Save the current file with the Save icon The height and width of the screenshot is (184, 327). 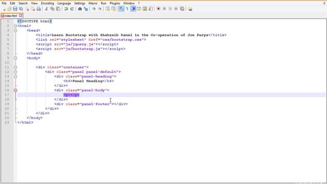point(15,9)
